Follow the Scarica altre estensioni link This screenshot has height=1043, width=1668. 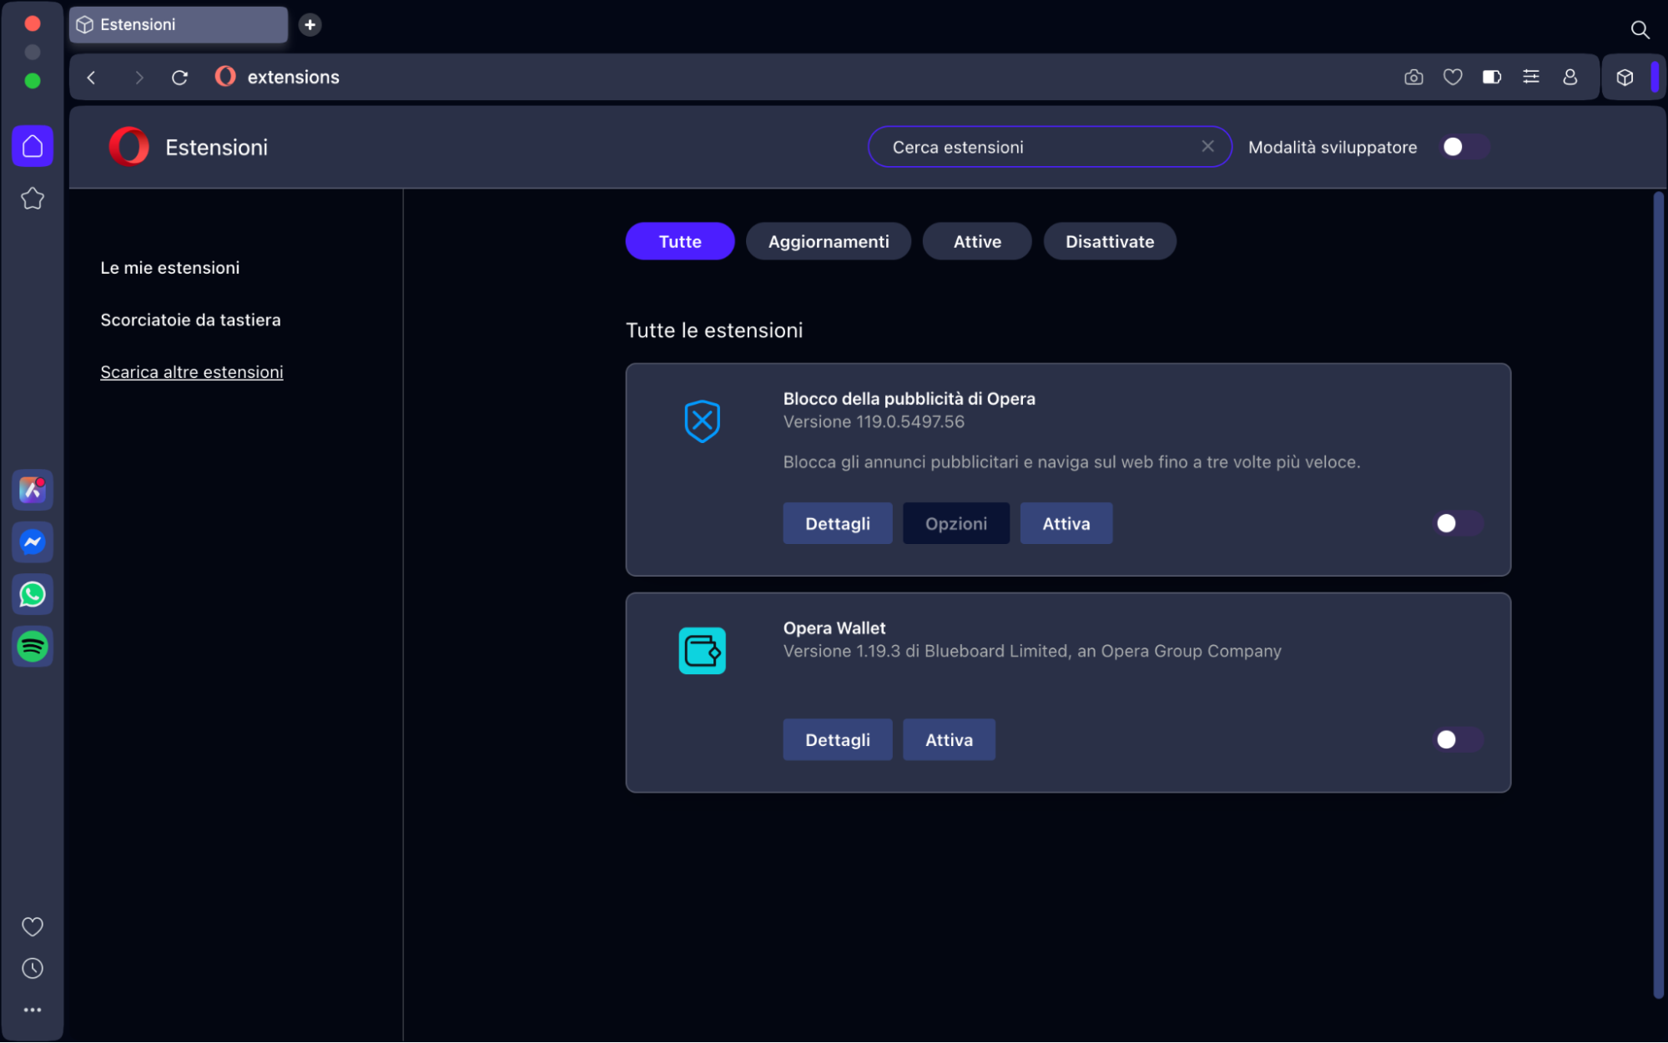coord(192,372)
